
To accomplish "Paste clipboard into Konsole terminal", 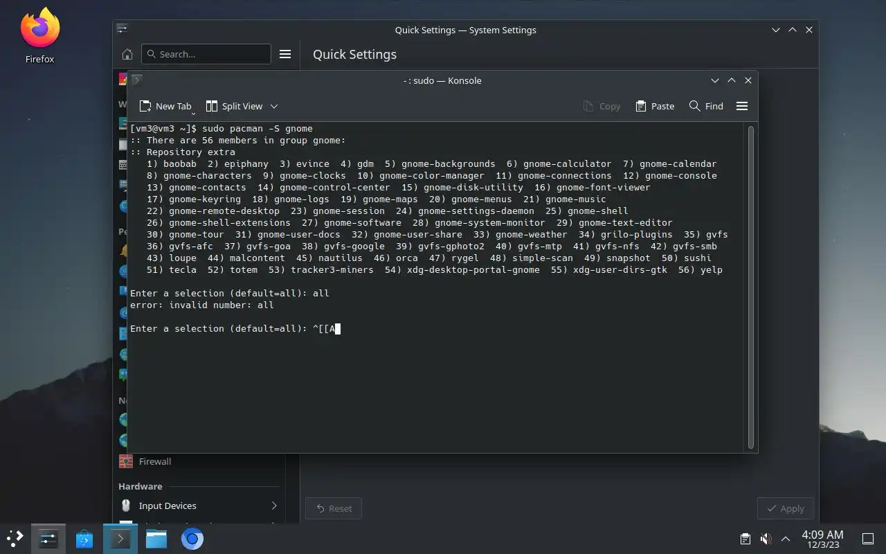I will coord(655,106).
